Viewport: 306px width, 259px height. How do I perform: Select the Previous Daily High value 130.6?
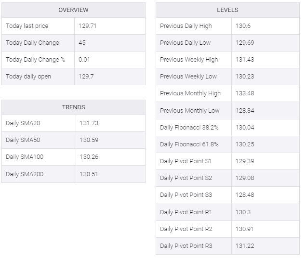tap(243, 26)
